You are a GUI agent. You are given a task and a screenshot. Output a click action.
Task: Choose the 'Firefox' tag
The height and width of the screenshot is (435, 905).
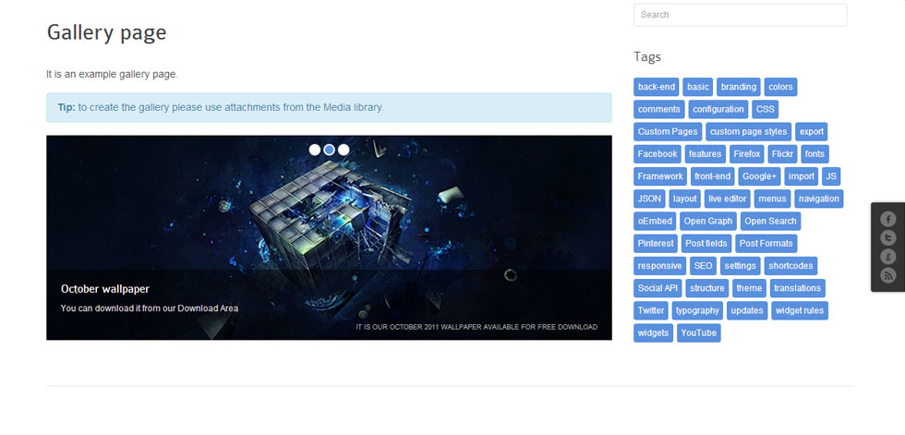[x=747, y=154]
